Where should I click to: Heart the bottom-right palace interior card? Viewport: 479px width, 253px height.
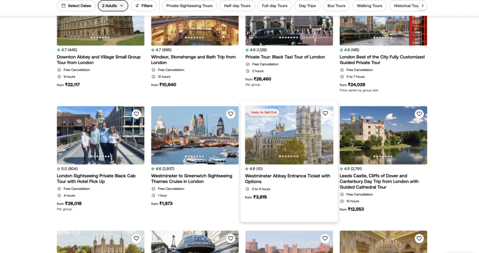pyautogui.click(x=419, y=238)
